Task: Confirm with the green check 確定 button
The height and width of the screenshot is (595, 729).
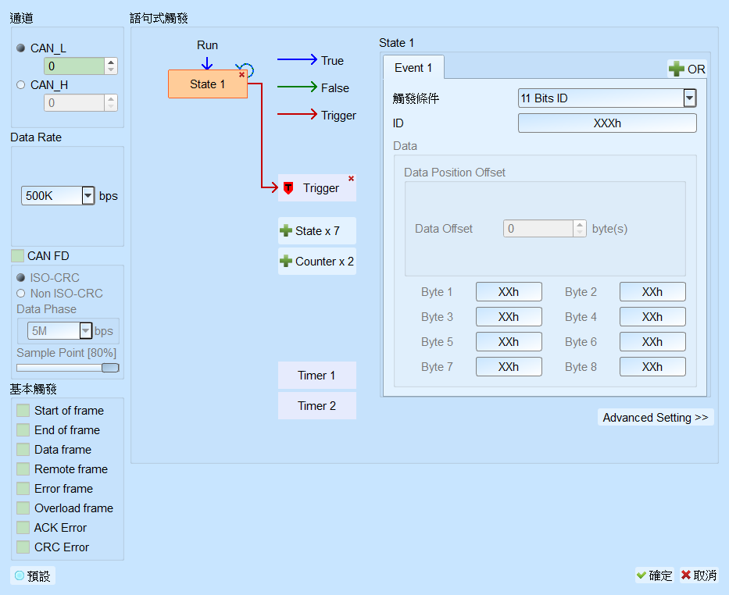Action: [x=655, y=575]
